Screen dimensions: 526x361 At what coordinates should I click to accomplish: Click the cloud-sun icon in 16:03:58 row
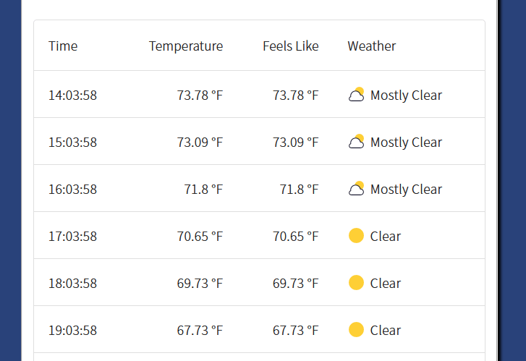pos(356,189)
